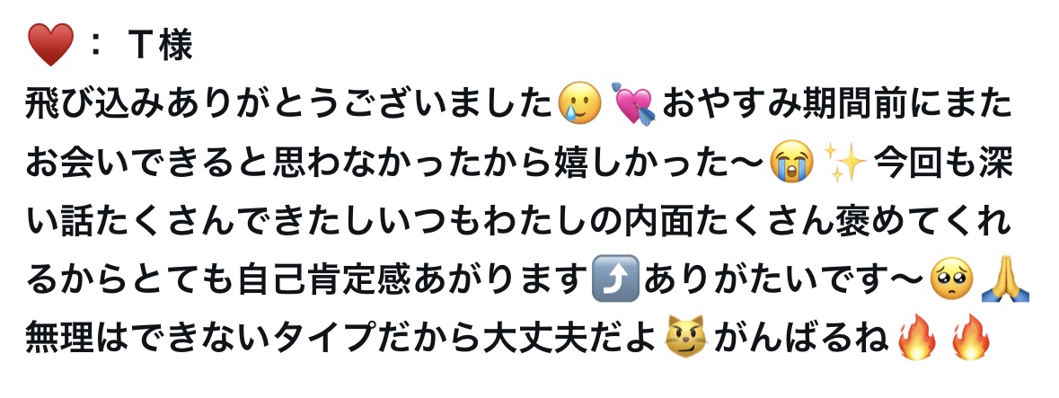Screen dimensions: 1059x398
Task: Click the pleading face emoji
Action: coord(951,279)
